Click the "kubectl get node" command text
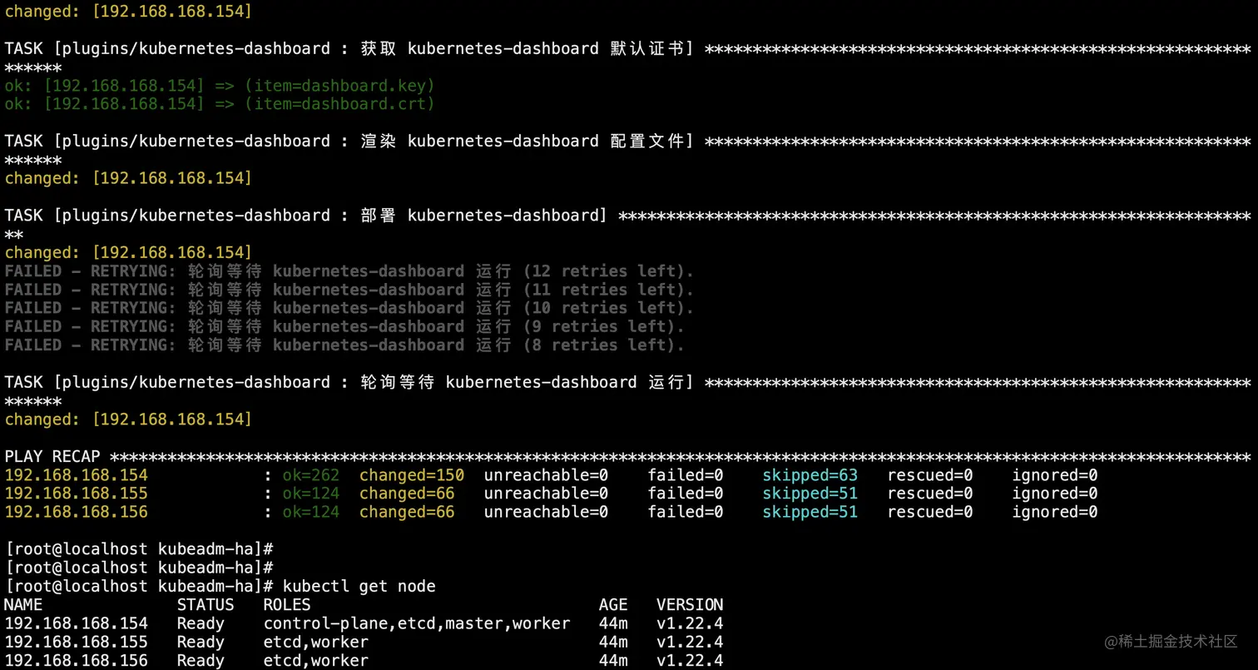The width and height of the screenshot is (1258, 670). coord(359,587)
